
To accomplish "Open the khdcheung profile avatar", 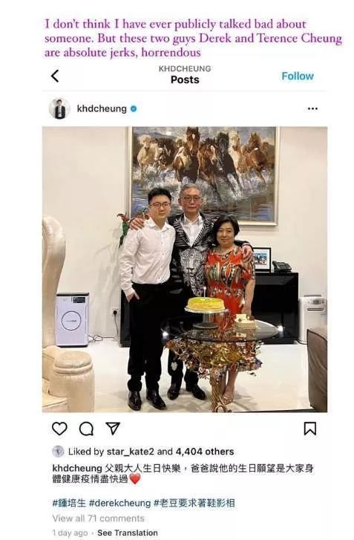I will (x=59, y=108).
